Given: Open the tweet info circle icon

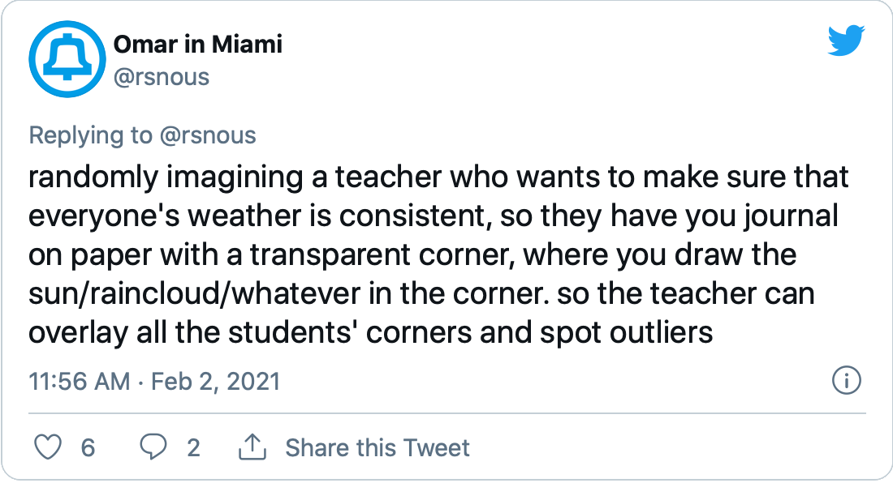Looking at the screenshot, I should [846, 380].
